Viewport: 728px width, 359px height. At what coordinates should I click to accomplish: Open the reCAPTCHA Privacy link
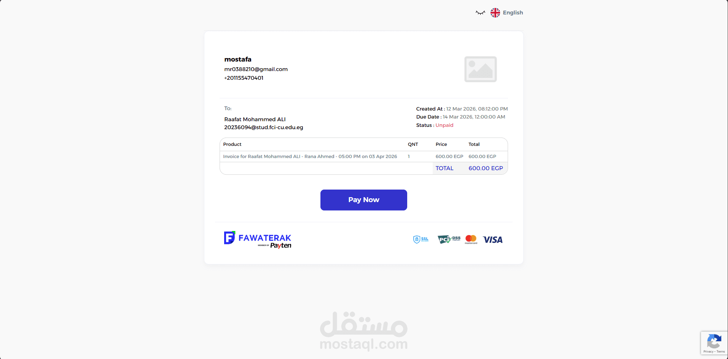[x=708, y=352]
